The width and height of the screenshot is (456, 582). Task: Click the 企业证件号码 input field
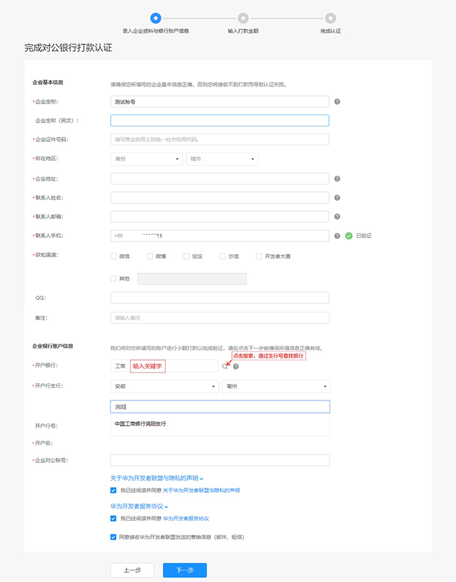[x=220, y=139]
